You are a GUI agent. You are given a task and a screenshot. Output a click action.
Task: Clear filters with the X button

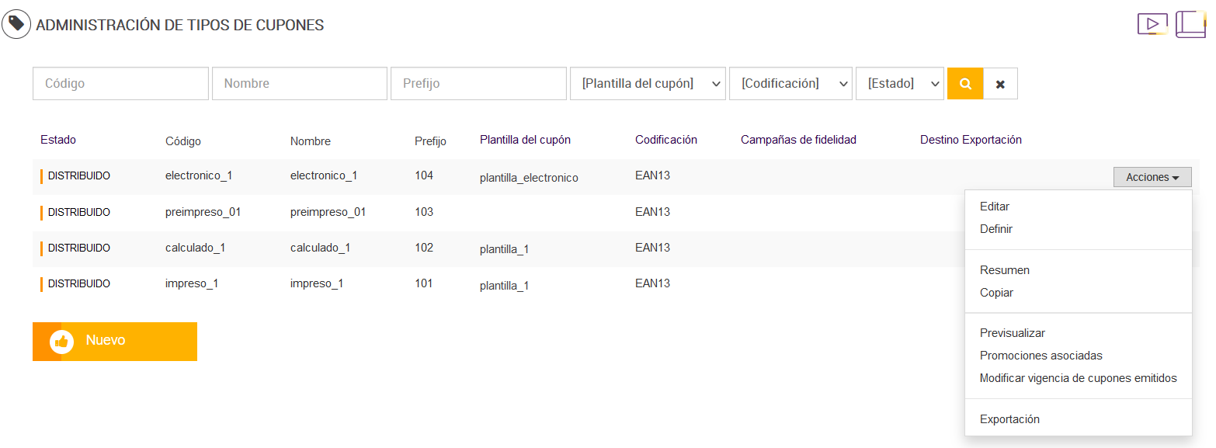[1000, 84]
